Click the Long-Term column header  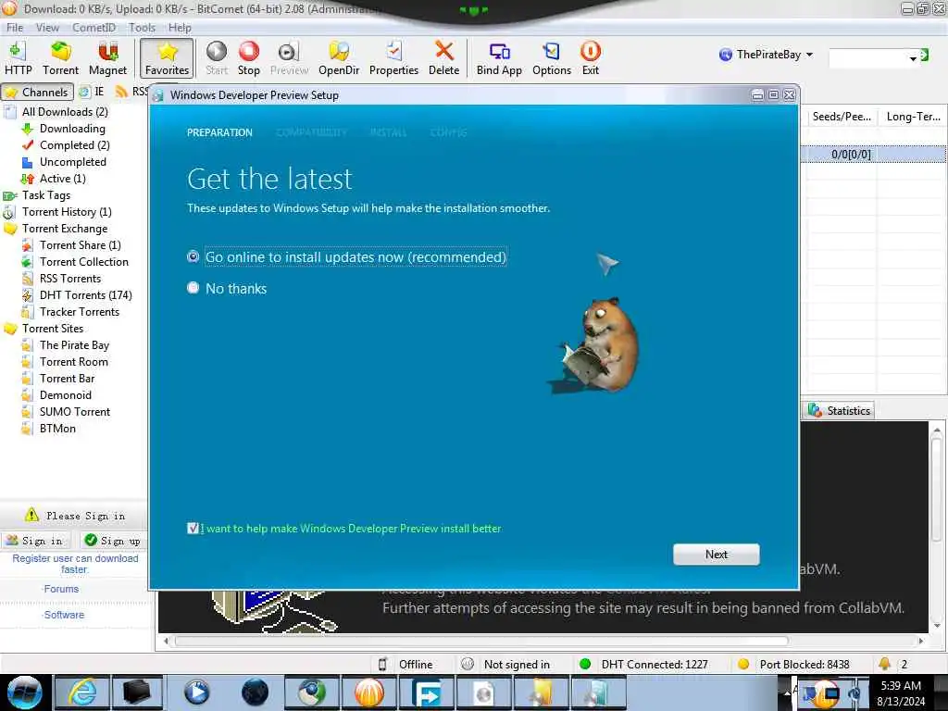pos(912,117)
